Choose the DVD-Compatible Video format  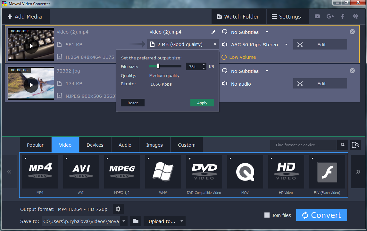204,172
